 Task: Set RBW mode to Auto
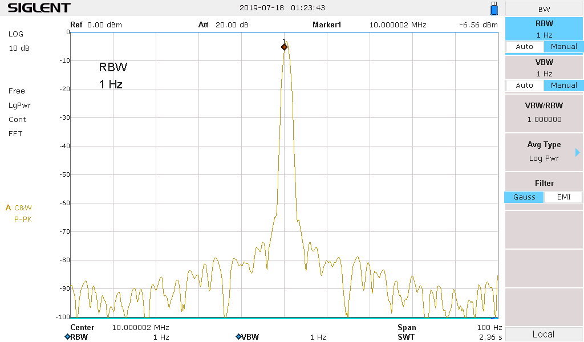(x=524, y=47)
